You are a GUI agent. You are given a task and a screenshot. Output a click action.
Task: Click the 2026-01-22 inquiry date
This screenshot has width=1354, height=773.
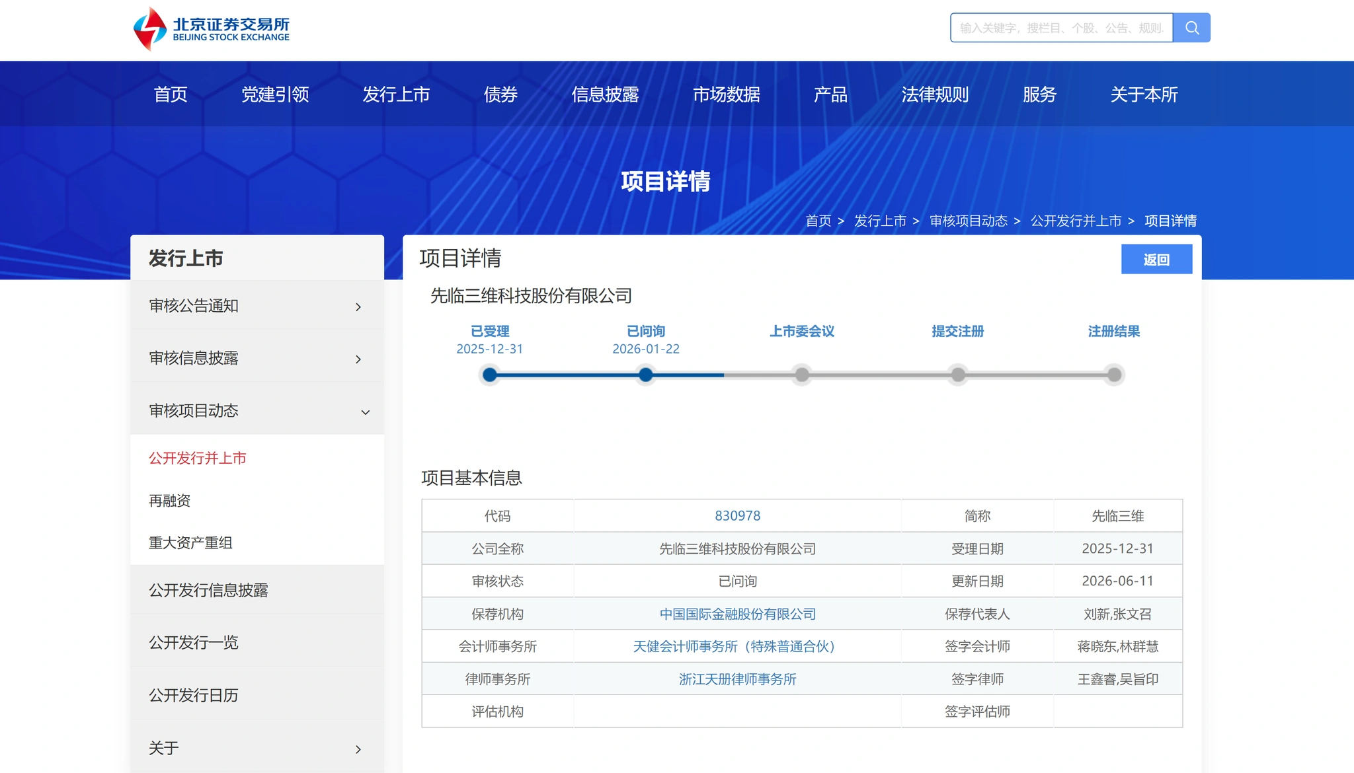point(646,349)
